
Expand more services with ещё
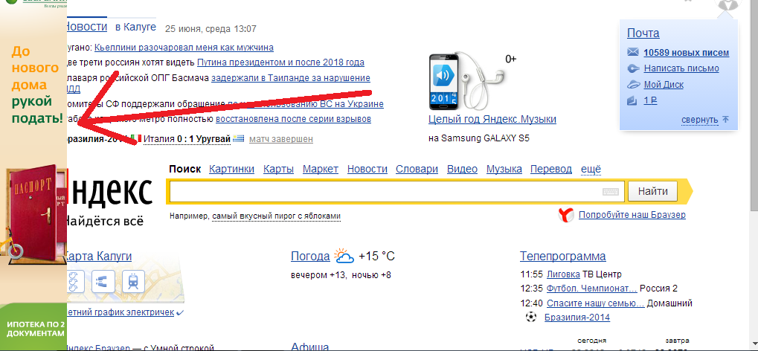pyautogui.click(x=591, y=169)
